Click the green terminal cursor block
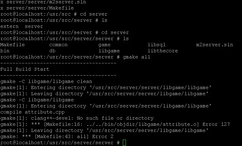Image resolution: width=242 pixels, height=146 pixels. click(x=124, y=143)
